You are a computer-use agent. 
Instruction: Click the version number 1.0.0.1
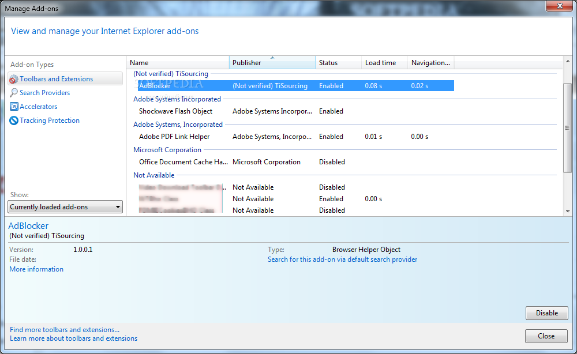coord(83,249)
